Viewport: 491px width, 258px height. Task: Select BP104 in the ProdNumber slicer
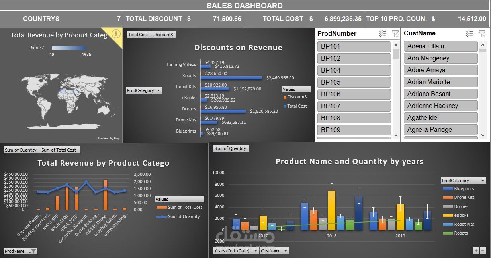pos(354,70)
